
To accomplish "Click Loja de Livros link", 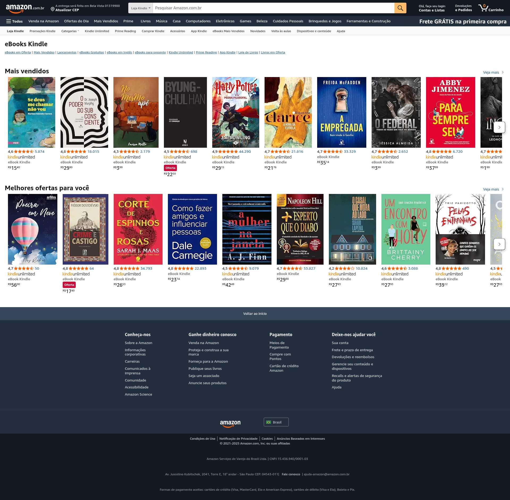I will click(248, 52).
